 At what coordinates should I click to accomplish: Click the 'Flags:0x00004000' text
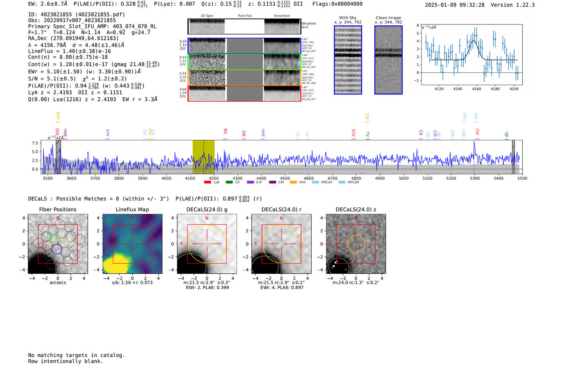(x=337, y=4)
